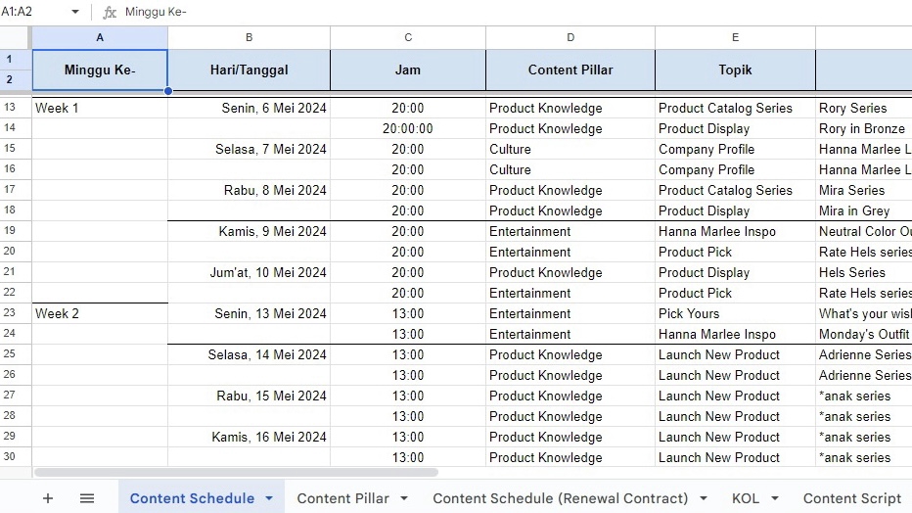
Task: Select cell Selasa, 14 Mei 2024
Action: click(x=249, y=354)
